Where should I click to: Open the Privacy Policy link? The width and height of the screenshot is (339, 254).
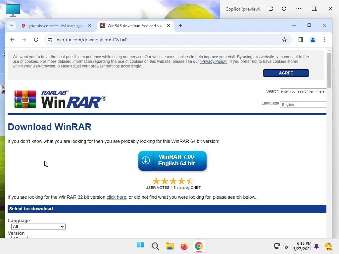(214, 62)
